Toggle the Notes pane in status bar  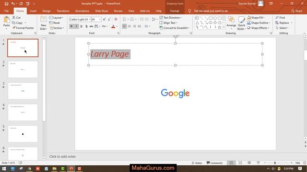coord(197,163)
